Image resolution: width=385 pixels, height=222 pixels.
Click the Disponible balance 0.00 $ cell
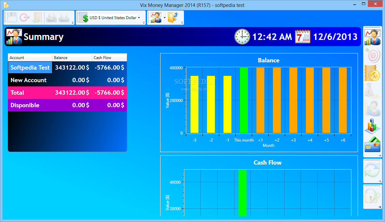tap(80, 105)
